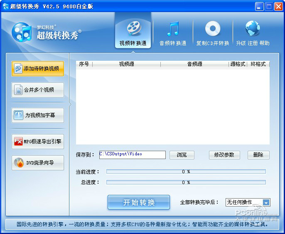This screenshot has width=285, height=234.
Task: Click the 浏览 browse button
Action: pyautogui.click(x=182, y=155)
